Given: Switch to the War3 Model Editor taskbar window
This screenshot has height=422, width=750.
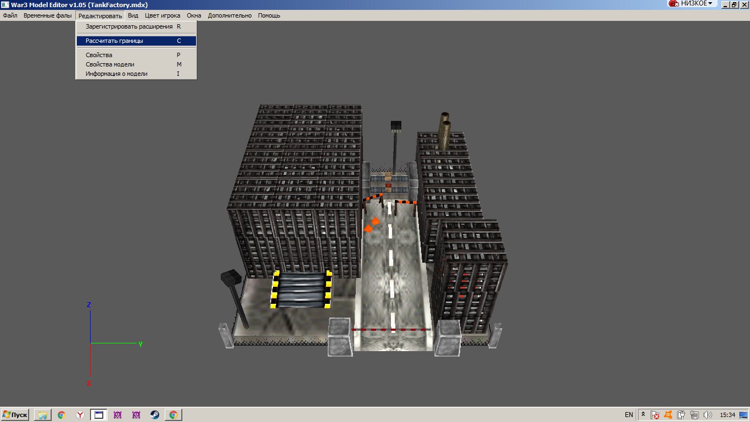Looking at the screenshot, I should tap(99, 415).
